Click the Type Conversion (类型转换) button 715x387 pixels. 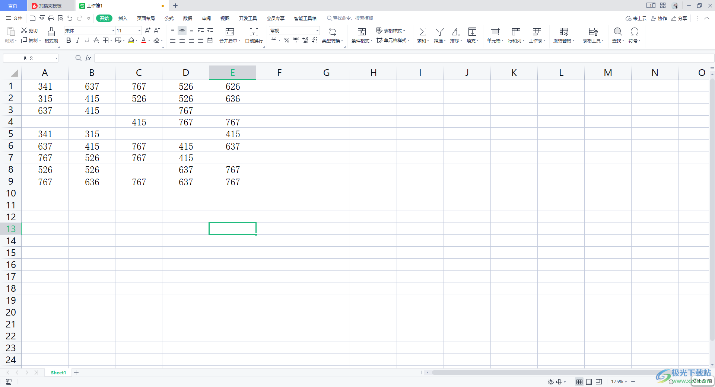pyautogui.click(x=333, y=35)
